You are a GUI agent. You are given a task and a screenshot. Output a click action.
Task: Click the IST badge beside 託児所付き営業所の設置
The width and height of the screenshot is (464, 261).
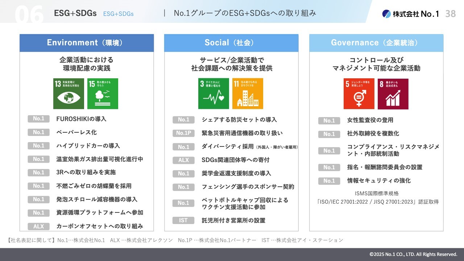click(183, 220)
